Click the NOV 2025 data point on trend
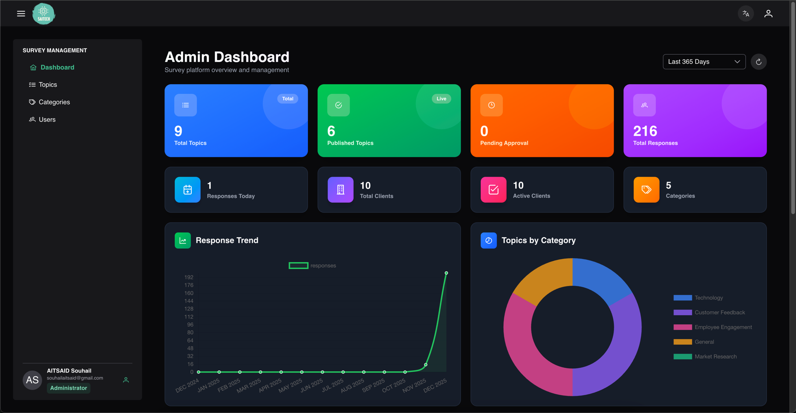796x413 pixels. [425, 365]
